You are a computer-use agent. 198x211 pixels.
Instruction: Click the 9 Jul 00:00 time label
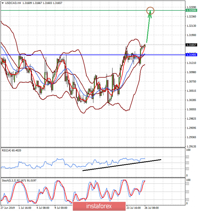(x=62, y=207)
